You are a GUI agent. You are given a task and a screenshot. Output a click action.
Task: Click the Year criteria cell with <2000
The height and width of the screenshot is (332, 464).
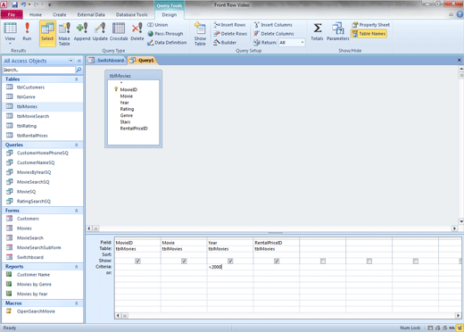click(230, 267)
